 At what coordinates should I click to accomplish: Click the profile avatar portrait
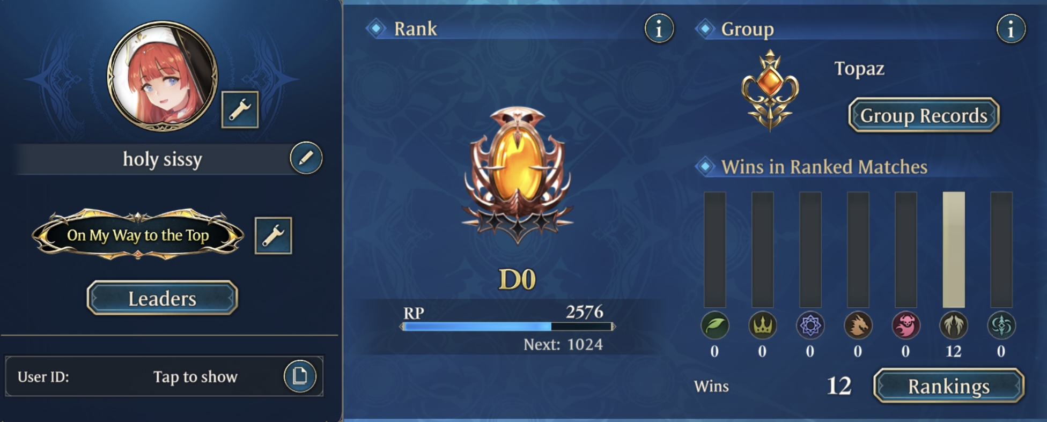163,77
